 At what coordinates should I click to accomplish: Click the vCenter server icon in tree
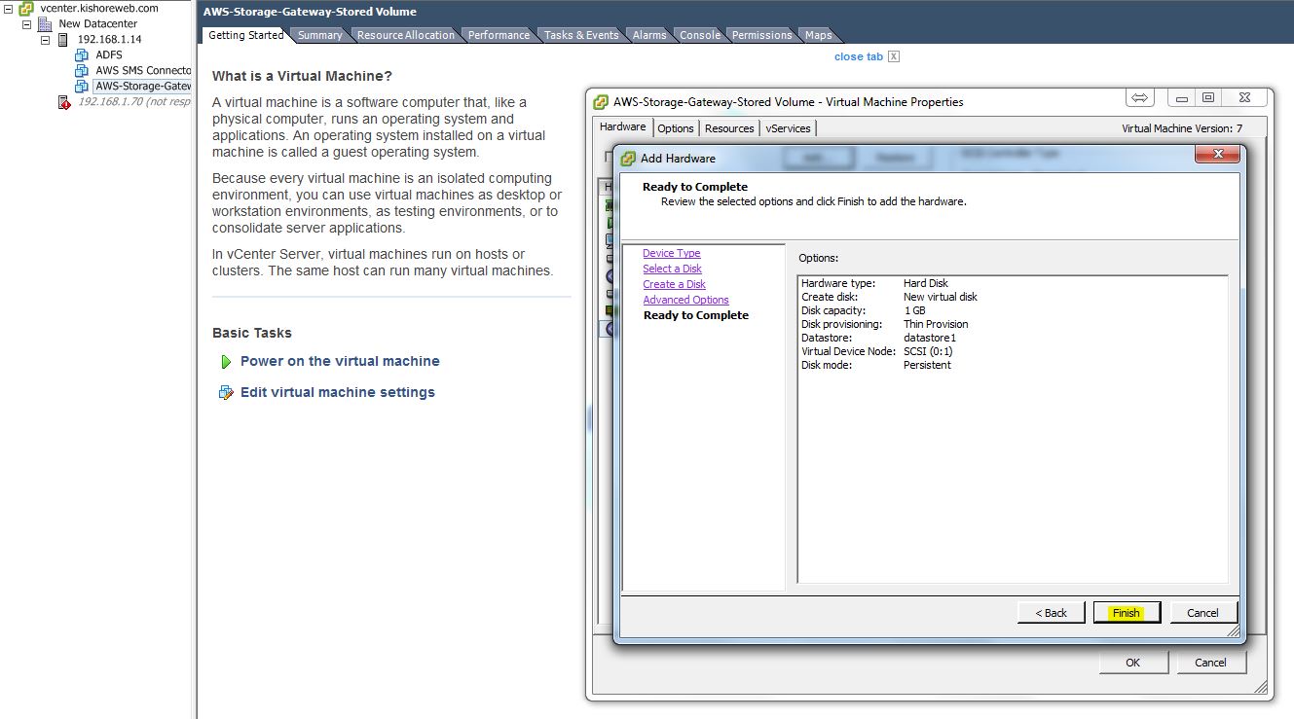[27, 8]
